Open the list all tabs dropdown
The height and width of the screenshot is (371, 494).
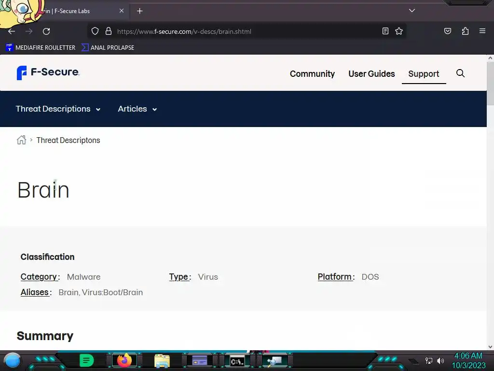click(x=412, y=11)
